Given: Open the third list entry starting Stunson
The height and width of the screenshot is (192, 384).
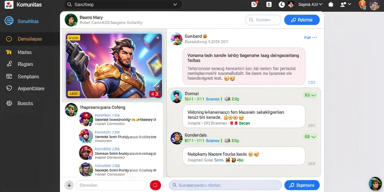Looking at the screenshot, I should pyautogui.click(x=117, y=153).
